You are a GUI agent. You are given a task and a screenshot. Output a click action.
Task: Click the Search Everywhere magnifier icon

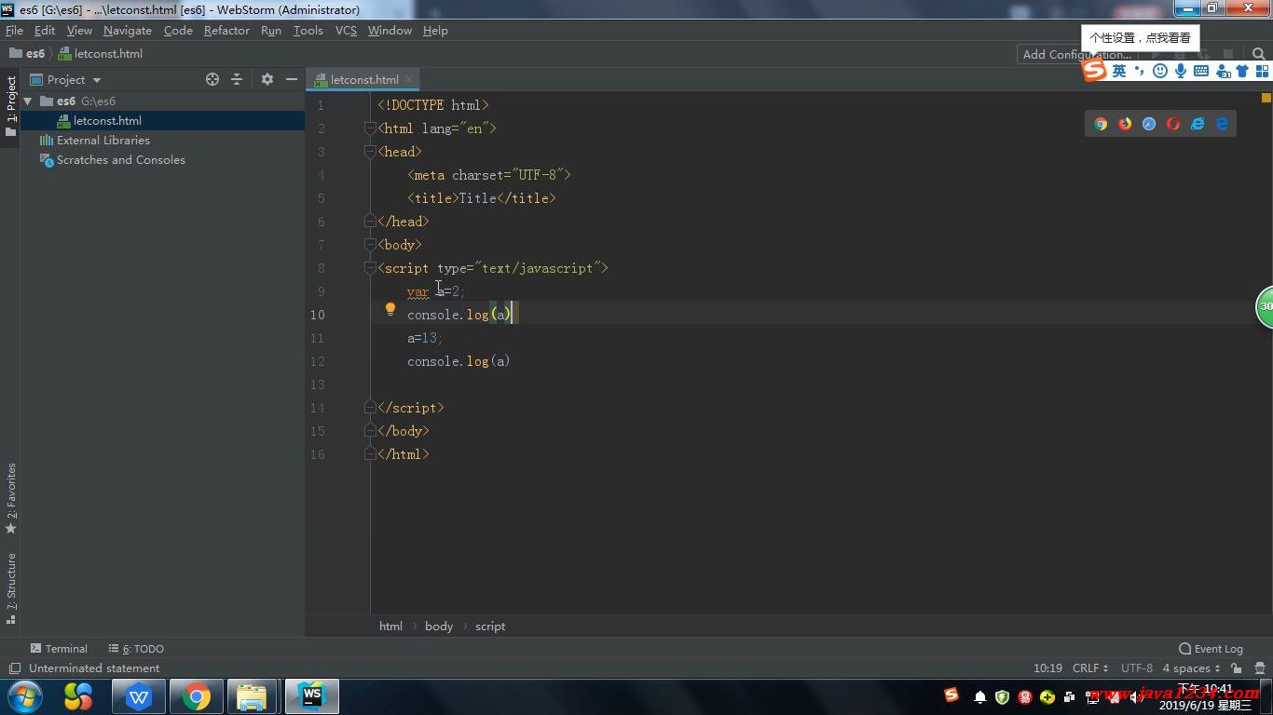click(1259, 54)
